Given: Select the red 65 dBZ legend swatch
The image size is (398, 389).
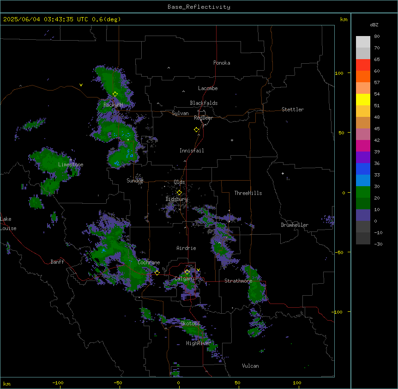Looking at the screenshot, I should 363,65.
